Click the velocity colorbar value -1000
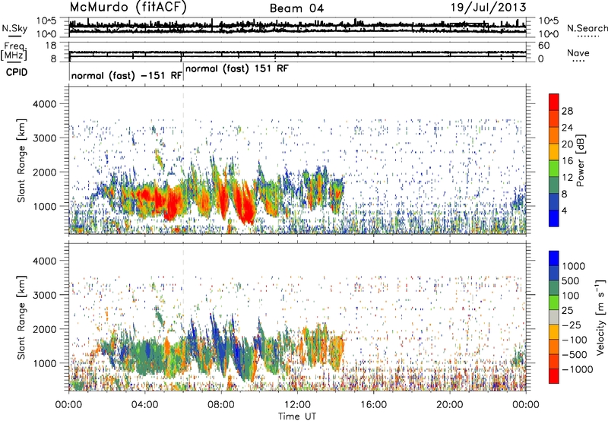608x421 pixels. (577, 369)
